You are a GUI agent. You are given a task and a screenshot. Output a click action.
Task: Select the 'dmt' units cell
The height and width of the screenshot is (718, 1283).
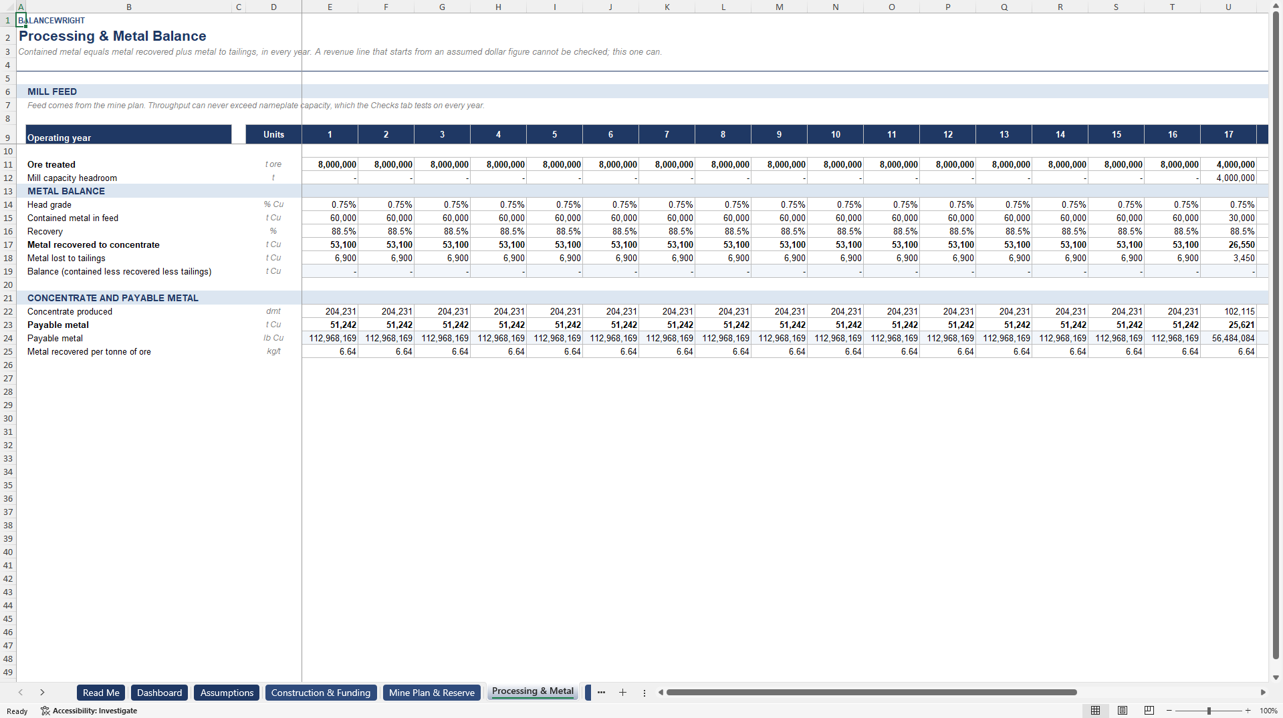273,311
